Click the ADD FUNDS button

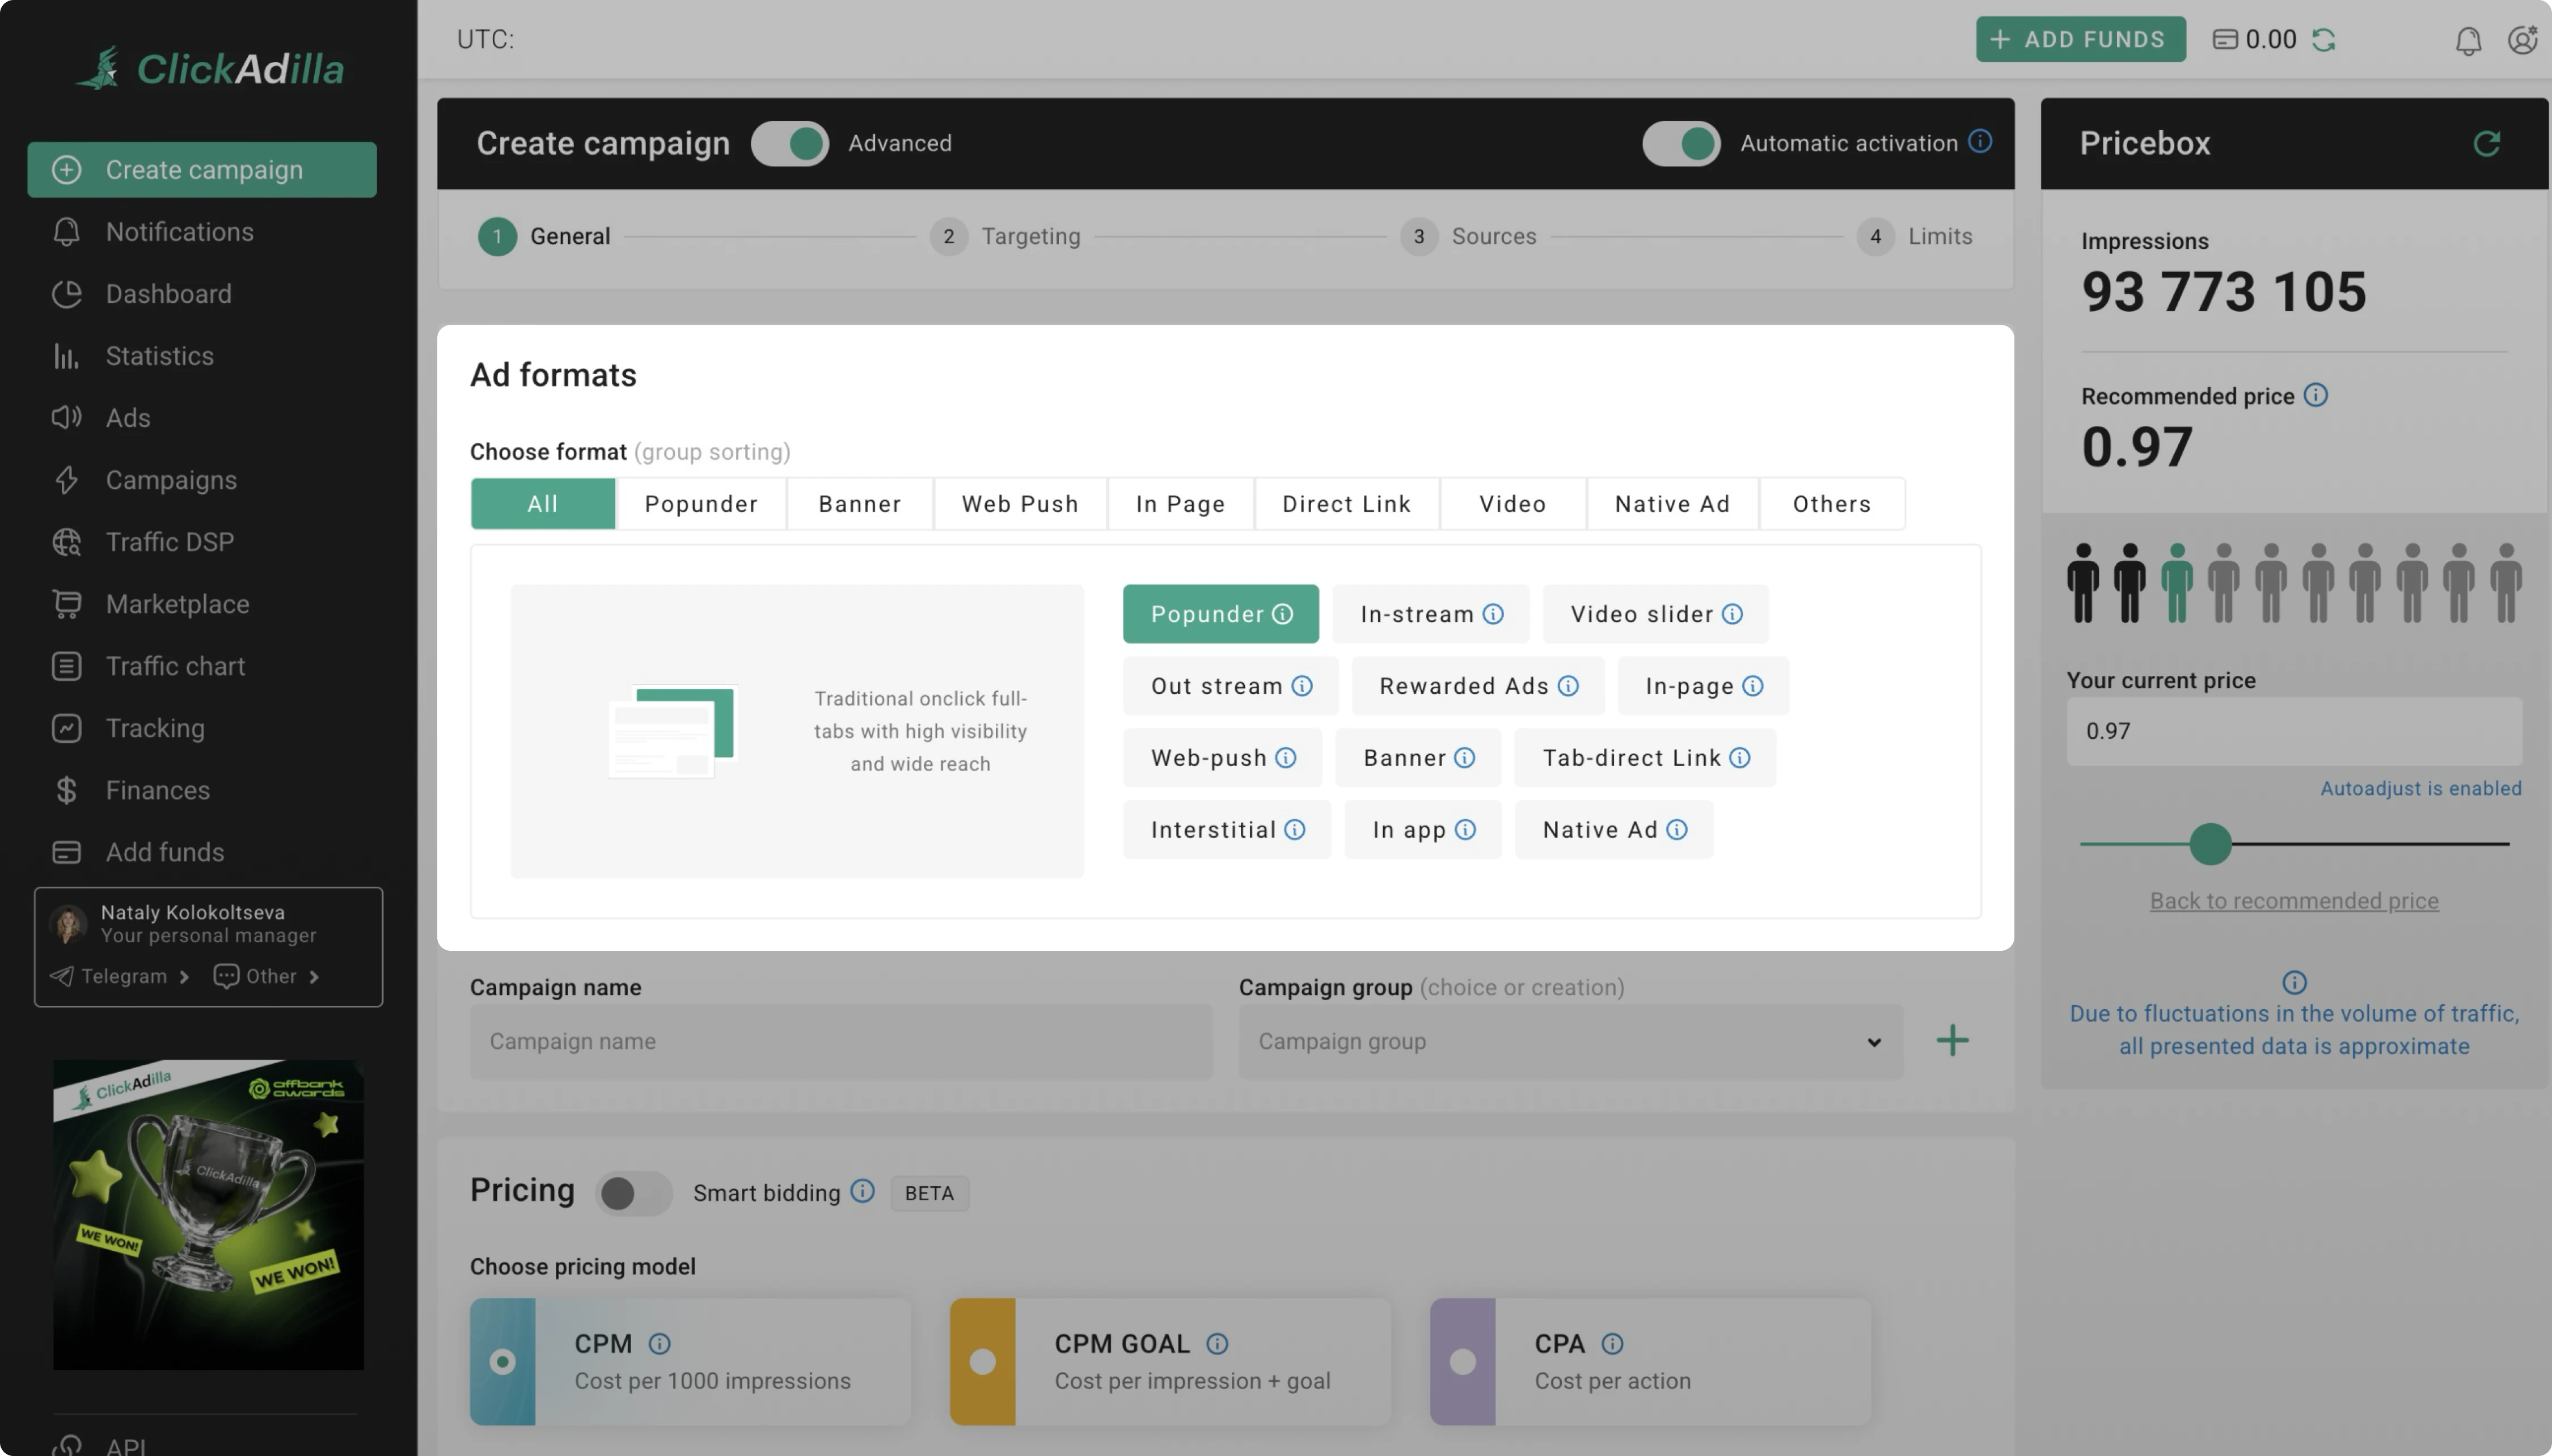pos(2080,39)
